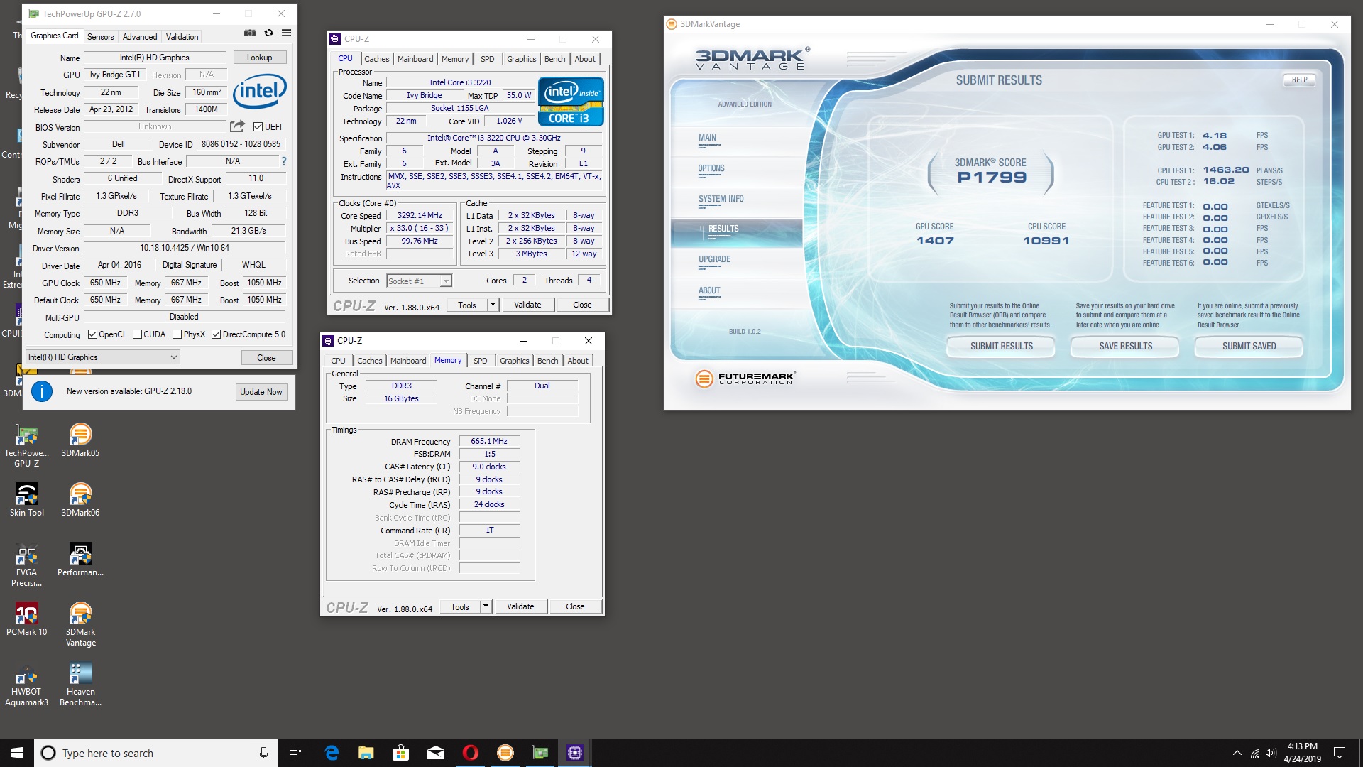Open OPTIONS in 3DMark Vantage sidebar

pyautogui.click(x=711, y=169)
